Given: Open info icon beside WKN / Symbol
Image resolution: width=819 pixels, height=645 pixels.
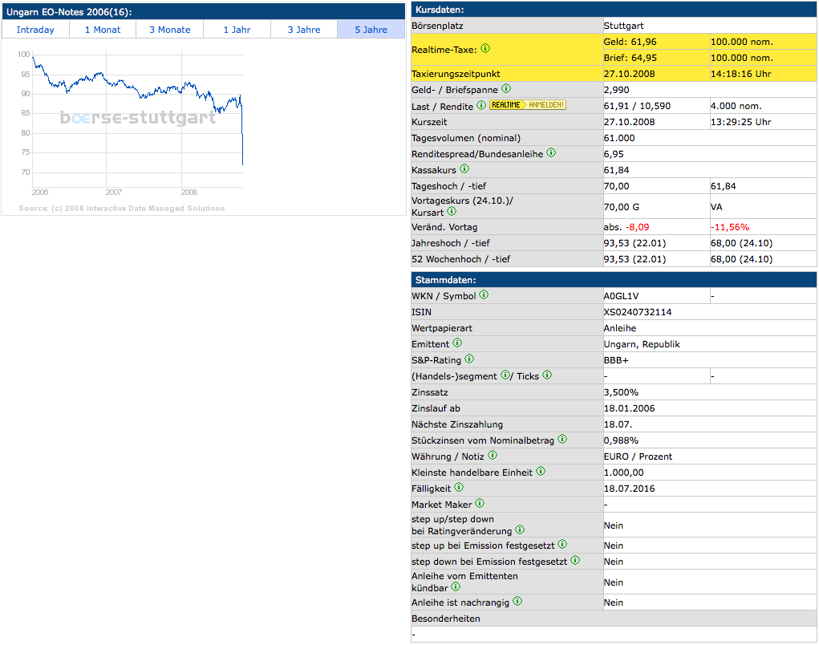Looking at the screenshot, I should (484, 295).
